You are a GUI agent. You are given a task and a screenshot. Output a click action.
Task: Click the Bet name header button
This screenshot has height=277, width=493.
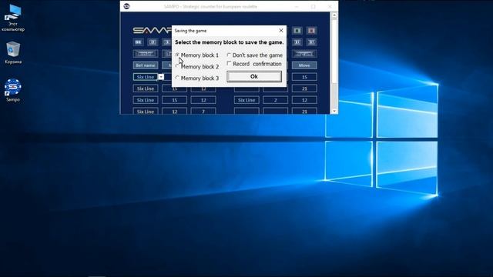tap(146, 65)
